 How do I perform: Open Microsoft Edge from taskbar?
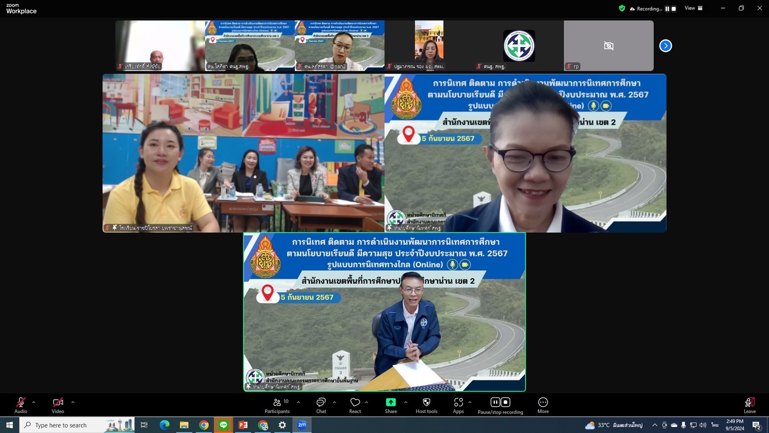pyautogui.click(x=165, y=425)
